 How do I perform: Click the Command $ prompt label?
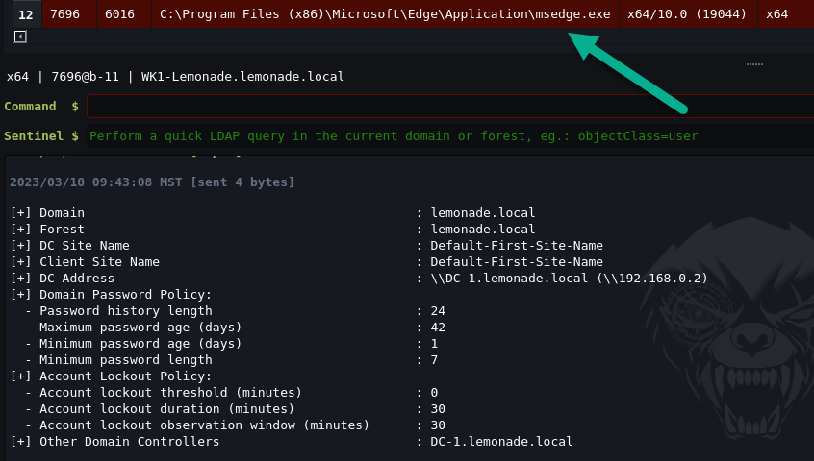click(40, 107)
